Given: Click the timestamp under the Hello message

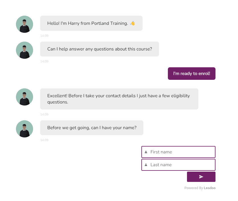Looking at the screenshot, I should click(44, 36).
